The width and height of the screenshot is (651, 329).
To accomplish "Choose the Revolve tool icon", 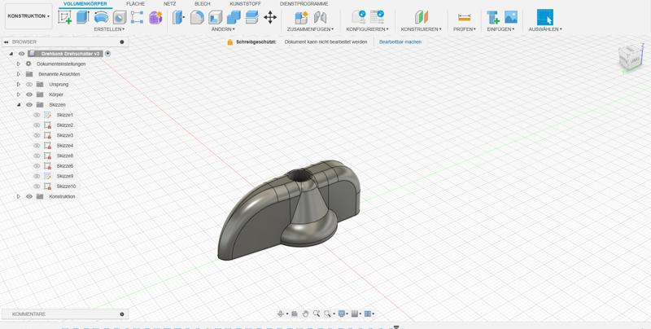I will point(101,17).
